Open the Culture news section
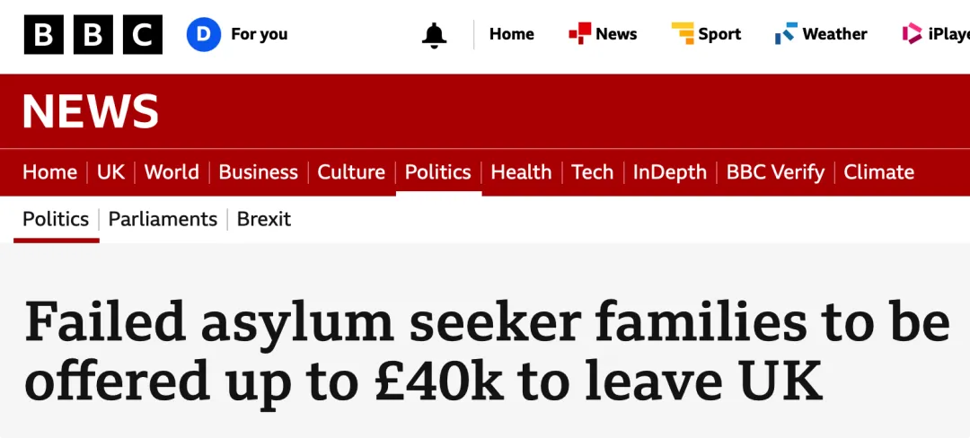970x438 pixels. [351, 172]
